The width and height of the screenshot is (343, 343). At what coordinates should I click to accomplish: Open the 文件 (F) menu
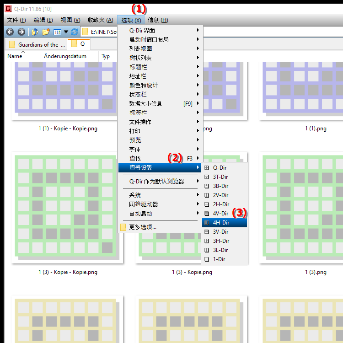click(16, 20)
